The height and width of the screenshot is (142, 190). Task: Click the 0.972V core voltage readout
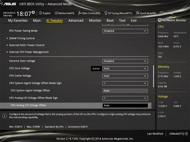[x=96, y=69]
